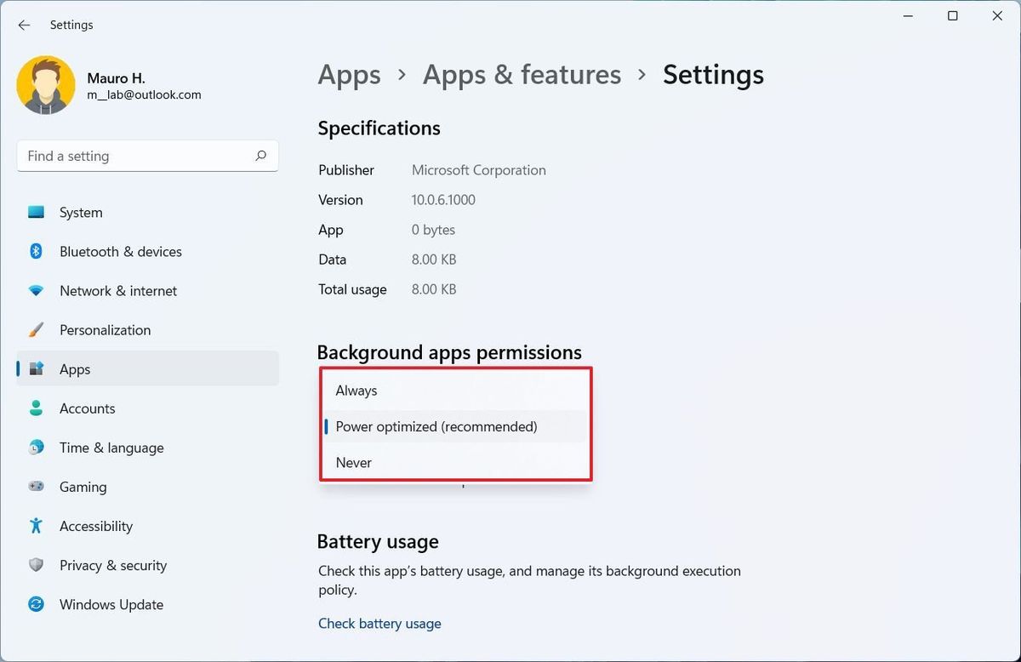
Task: Click the Gaming controller icon
Action: 36,487
